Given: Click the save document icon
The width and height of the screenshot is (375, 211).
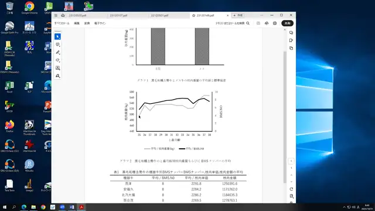Looking at the screenshot, I should point(258,23).
